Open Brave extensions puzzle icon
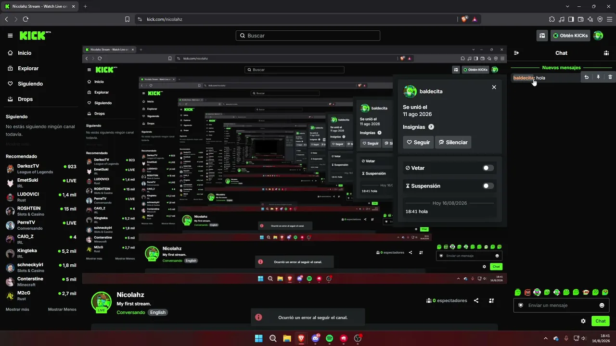The width and height of the screenshot is (616, 346). point(552,19)
